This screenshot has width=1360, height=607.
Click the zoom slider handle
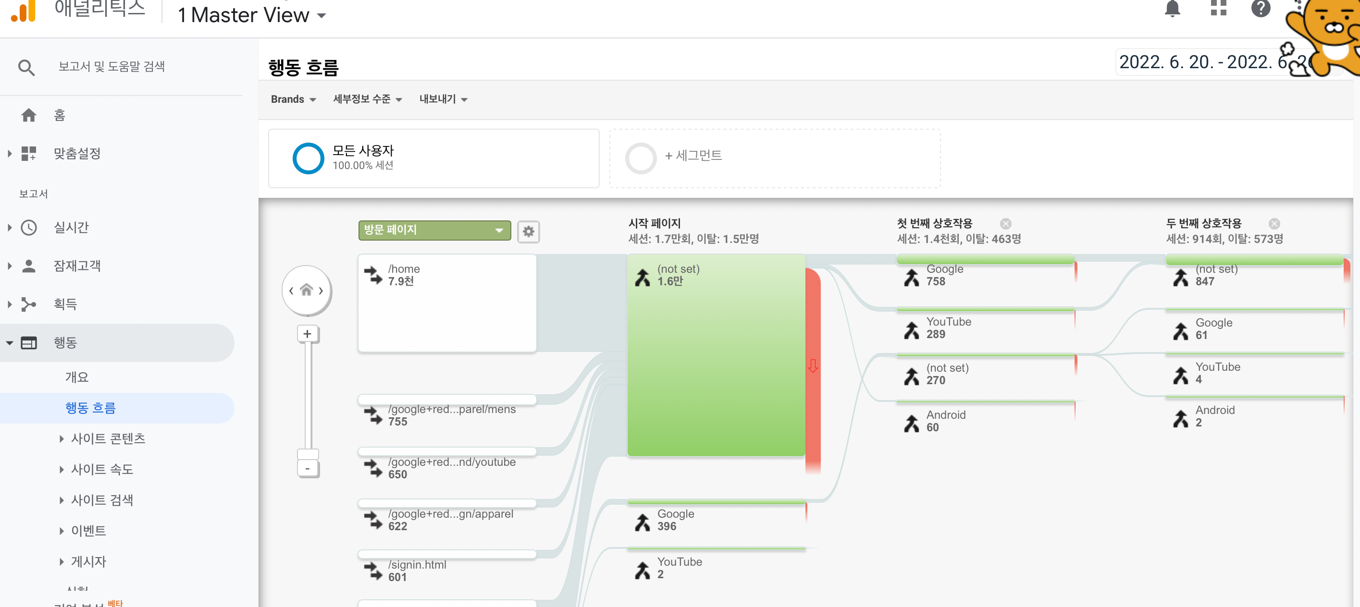point(308,453)
